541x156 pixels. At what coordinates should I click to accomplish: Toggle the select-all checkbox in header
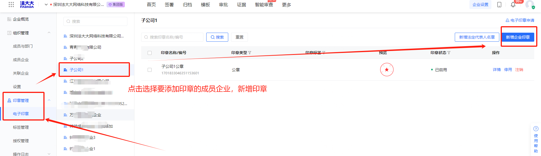click(150, 53)
